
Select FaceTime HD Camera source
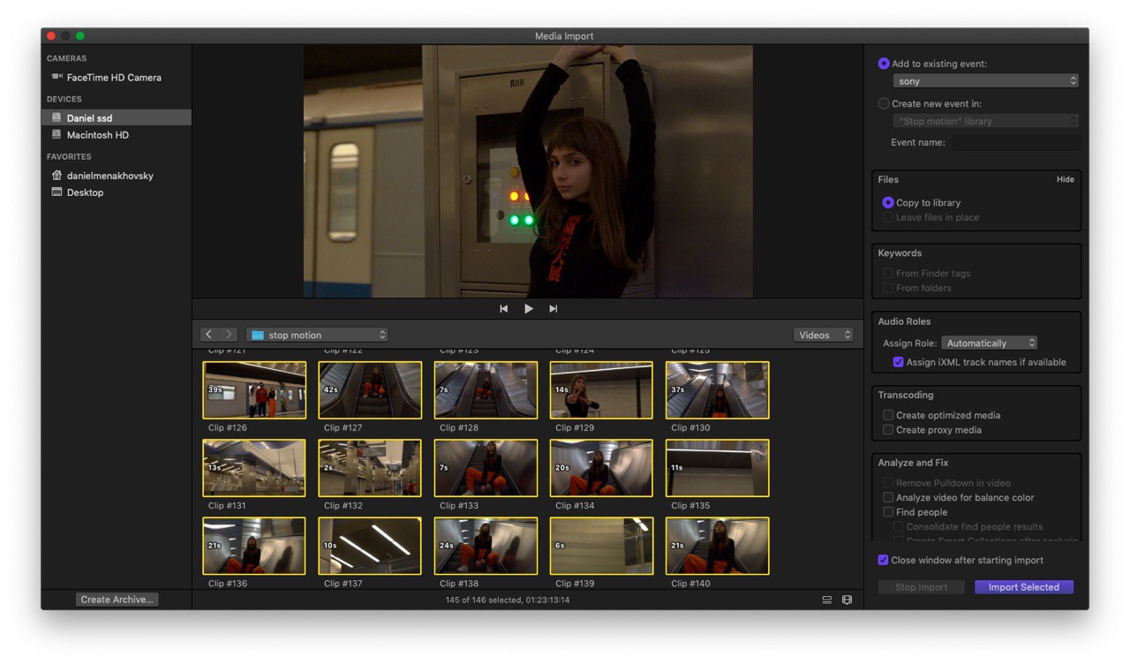pyautogui.click(x=116, y=78)
